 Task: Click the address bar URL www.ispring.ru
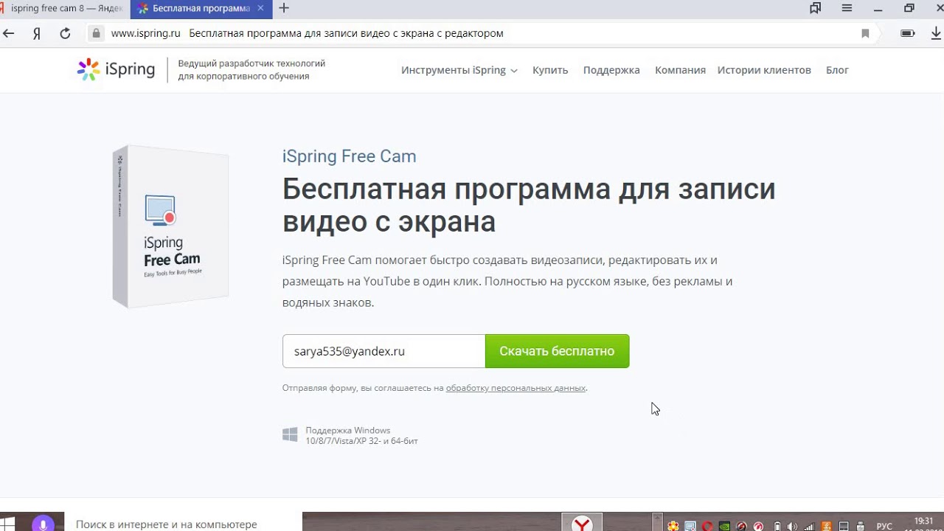tap(146, 33)
